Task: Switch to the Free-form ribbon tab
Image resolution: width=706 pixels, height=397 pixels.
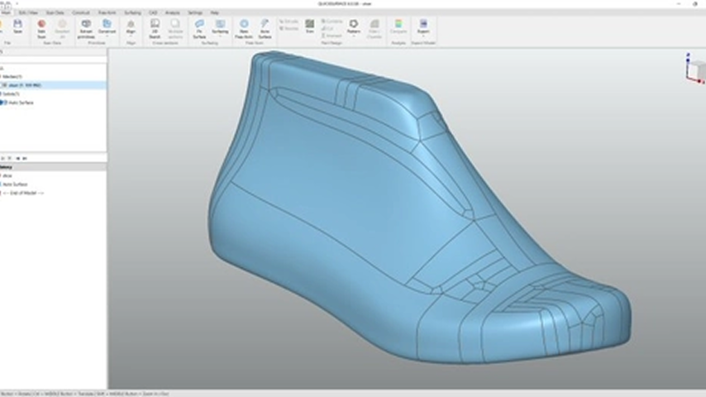Action: click(x=107, y=13)
